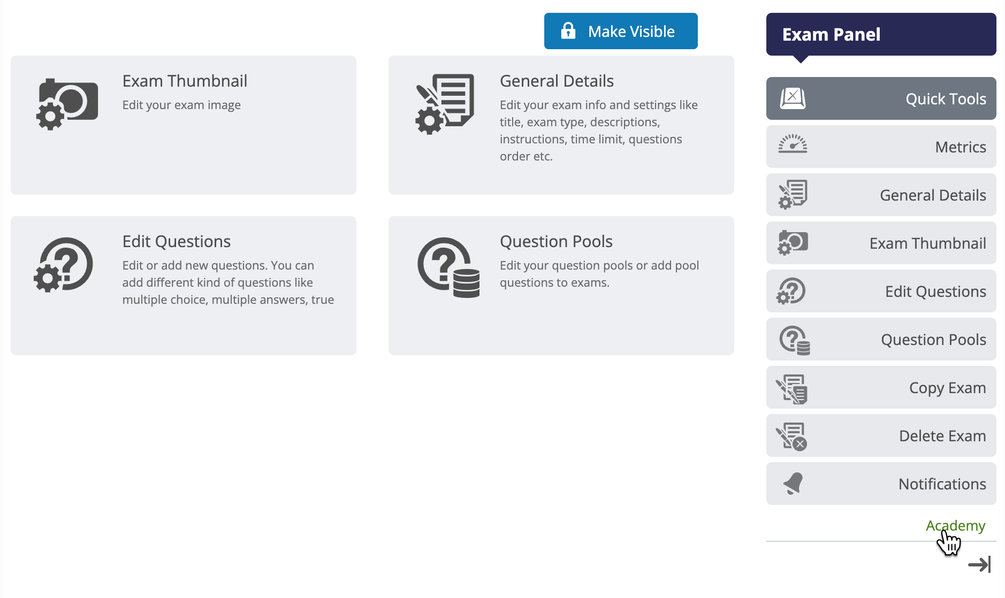Collapse the Exam Panel with arrow icon

tap(979, 564)
